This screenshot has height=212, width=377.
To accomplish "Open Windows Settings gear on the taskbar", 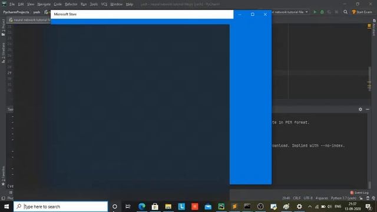I will 299,207.
